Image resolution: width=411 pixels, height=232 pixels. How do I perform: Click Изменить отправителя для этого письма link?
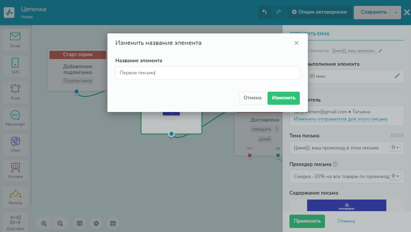point(340,119)
